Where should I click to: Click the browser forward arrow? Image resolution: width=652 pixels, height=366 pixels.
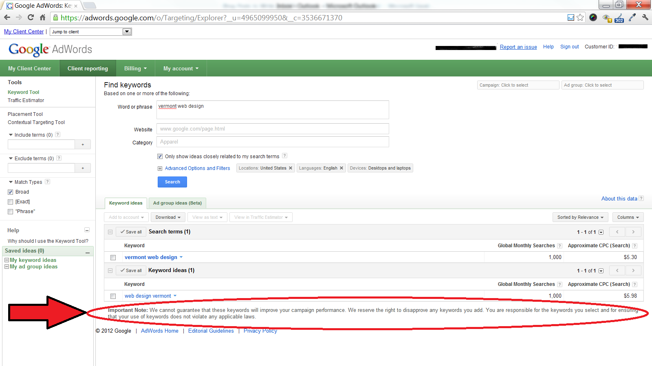pyautogui.click(x=19, y=17)
